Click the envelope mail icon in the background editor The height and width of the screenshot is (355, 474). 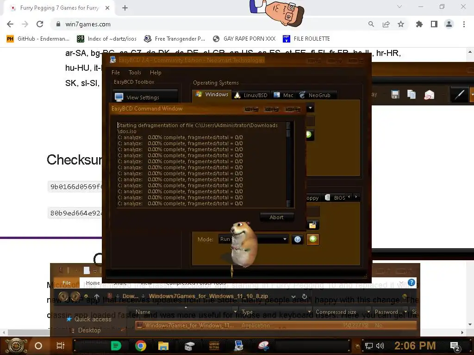(x=429, y=95)
